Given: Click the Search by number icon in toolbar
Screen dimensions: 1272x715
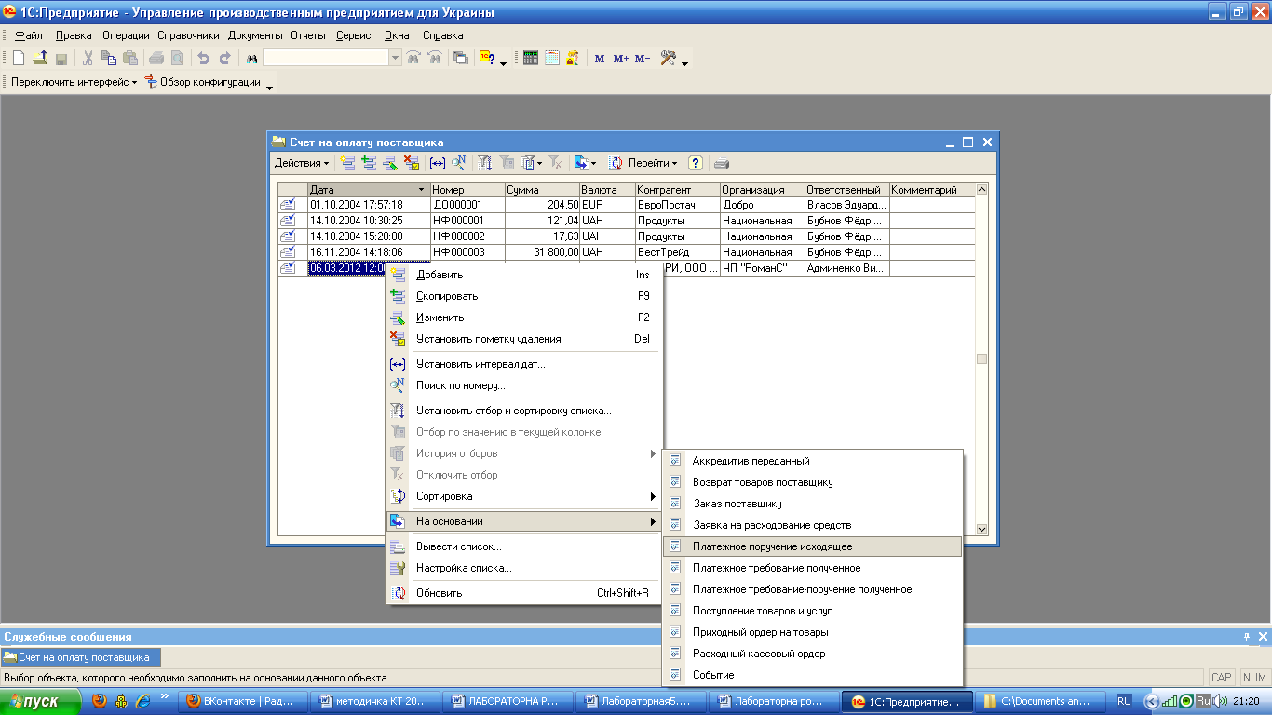Looking at the screenshot, I should (459, 163).
